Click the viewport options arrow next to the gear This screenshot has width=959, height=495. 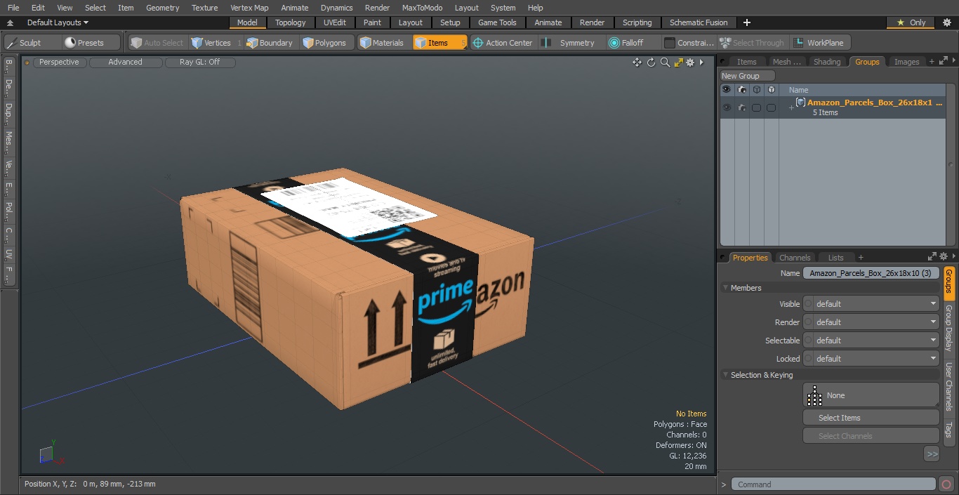pyautogui.click(x=701, y=62)
